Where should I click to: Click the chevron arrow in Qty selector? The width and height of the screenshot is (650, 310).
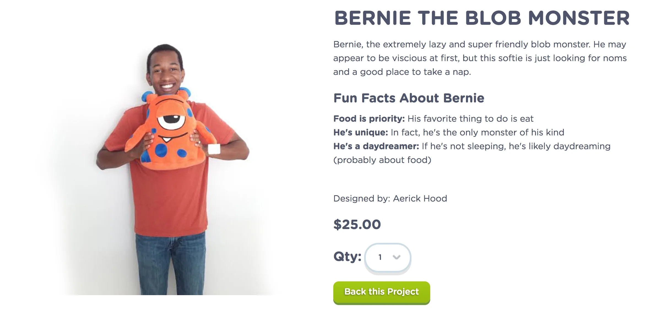(396, 257)
